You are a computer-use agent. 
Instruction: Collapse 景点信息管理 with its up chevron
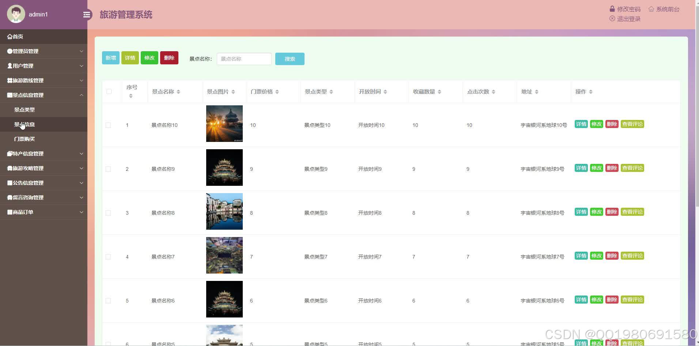82,95
